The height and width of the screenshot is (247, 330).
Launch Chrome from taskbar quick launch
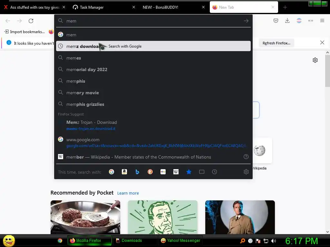pyautogui.click(x=60, y=241)
